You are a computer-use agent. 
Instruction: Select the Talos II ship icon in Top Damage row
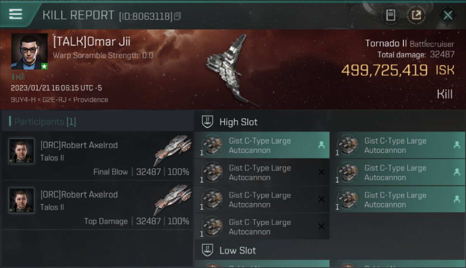coord(173,199)
